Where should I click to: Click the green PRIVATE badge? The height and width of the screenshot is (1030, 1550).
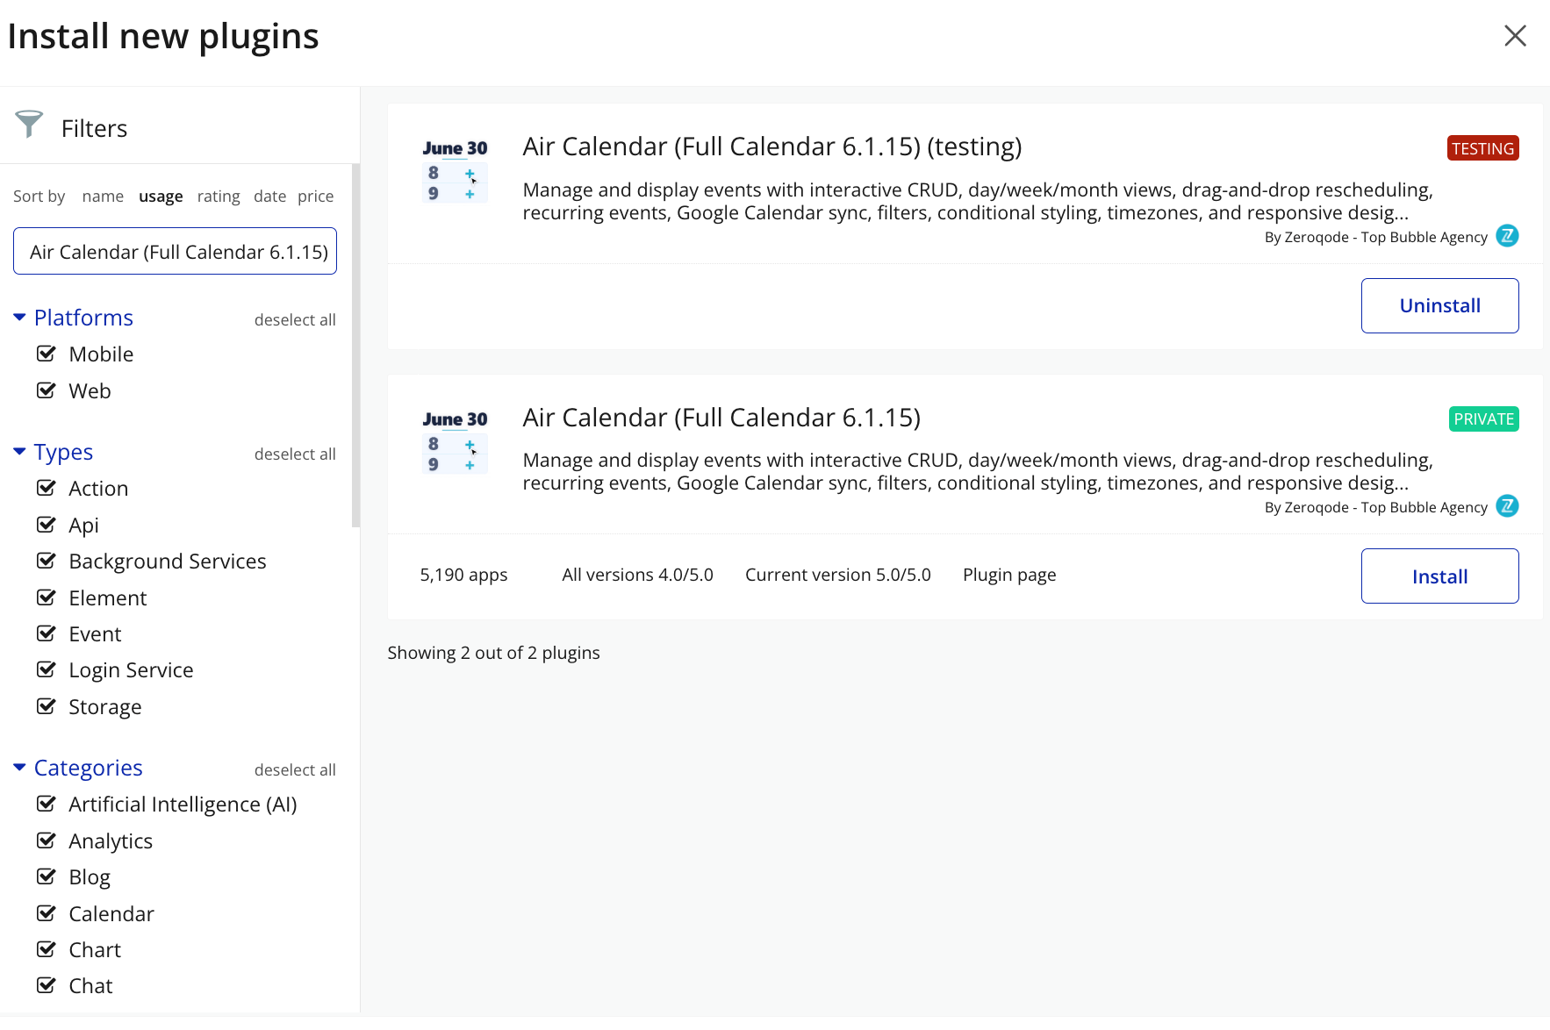1483,419
